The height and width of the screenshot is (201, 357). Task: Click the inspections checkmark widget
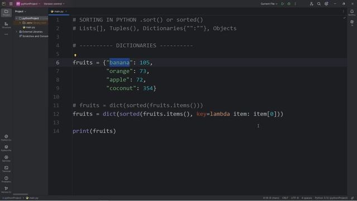pos(344,18)
